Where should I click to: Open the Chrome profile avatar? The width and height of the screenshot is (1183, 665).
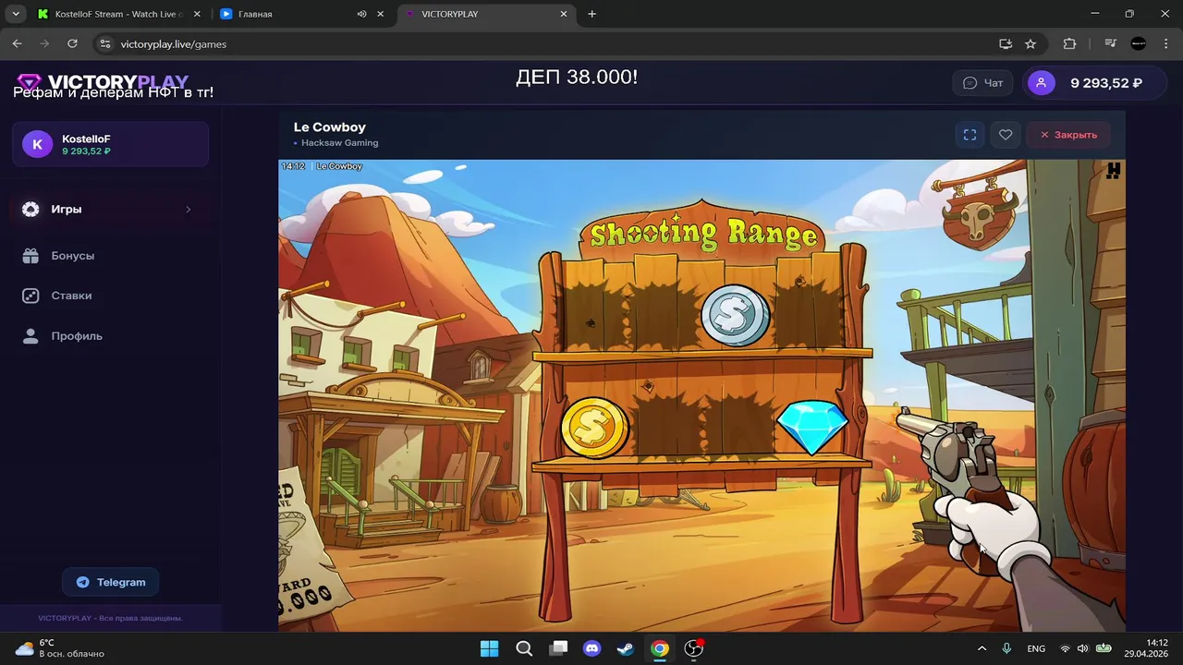point(1139,43)
